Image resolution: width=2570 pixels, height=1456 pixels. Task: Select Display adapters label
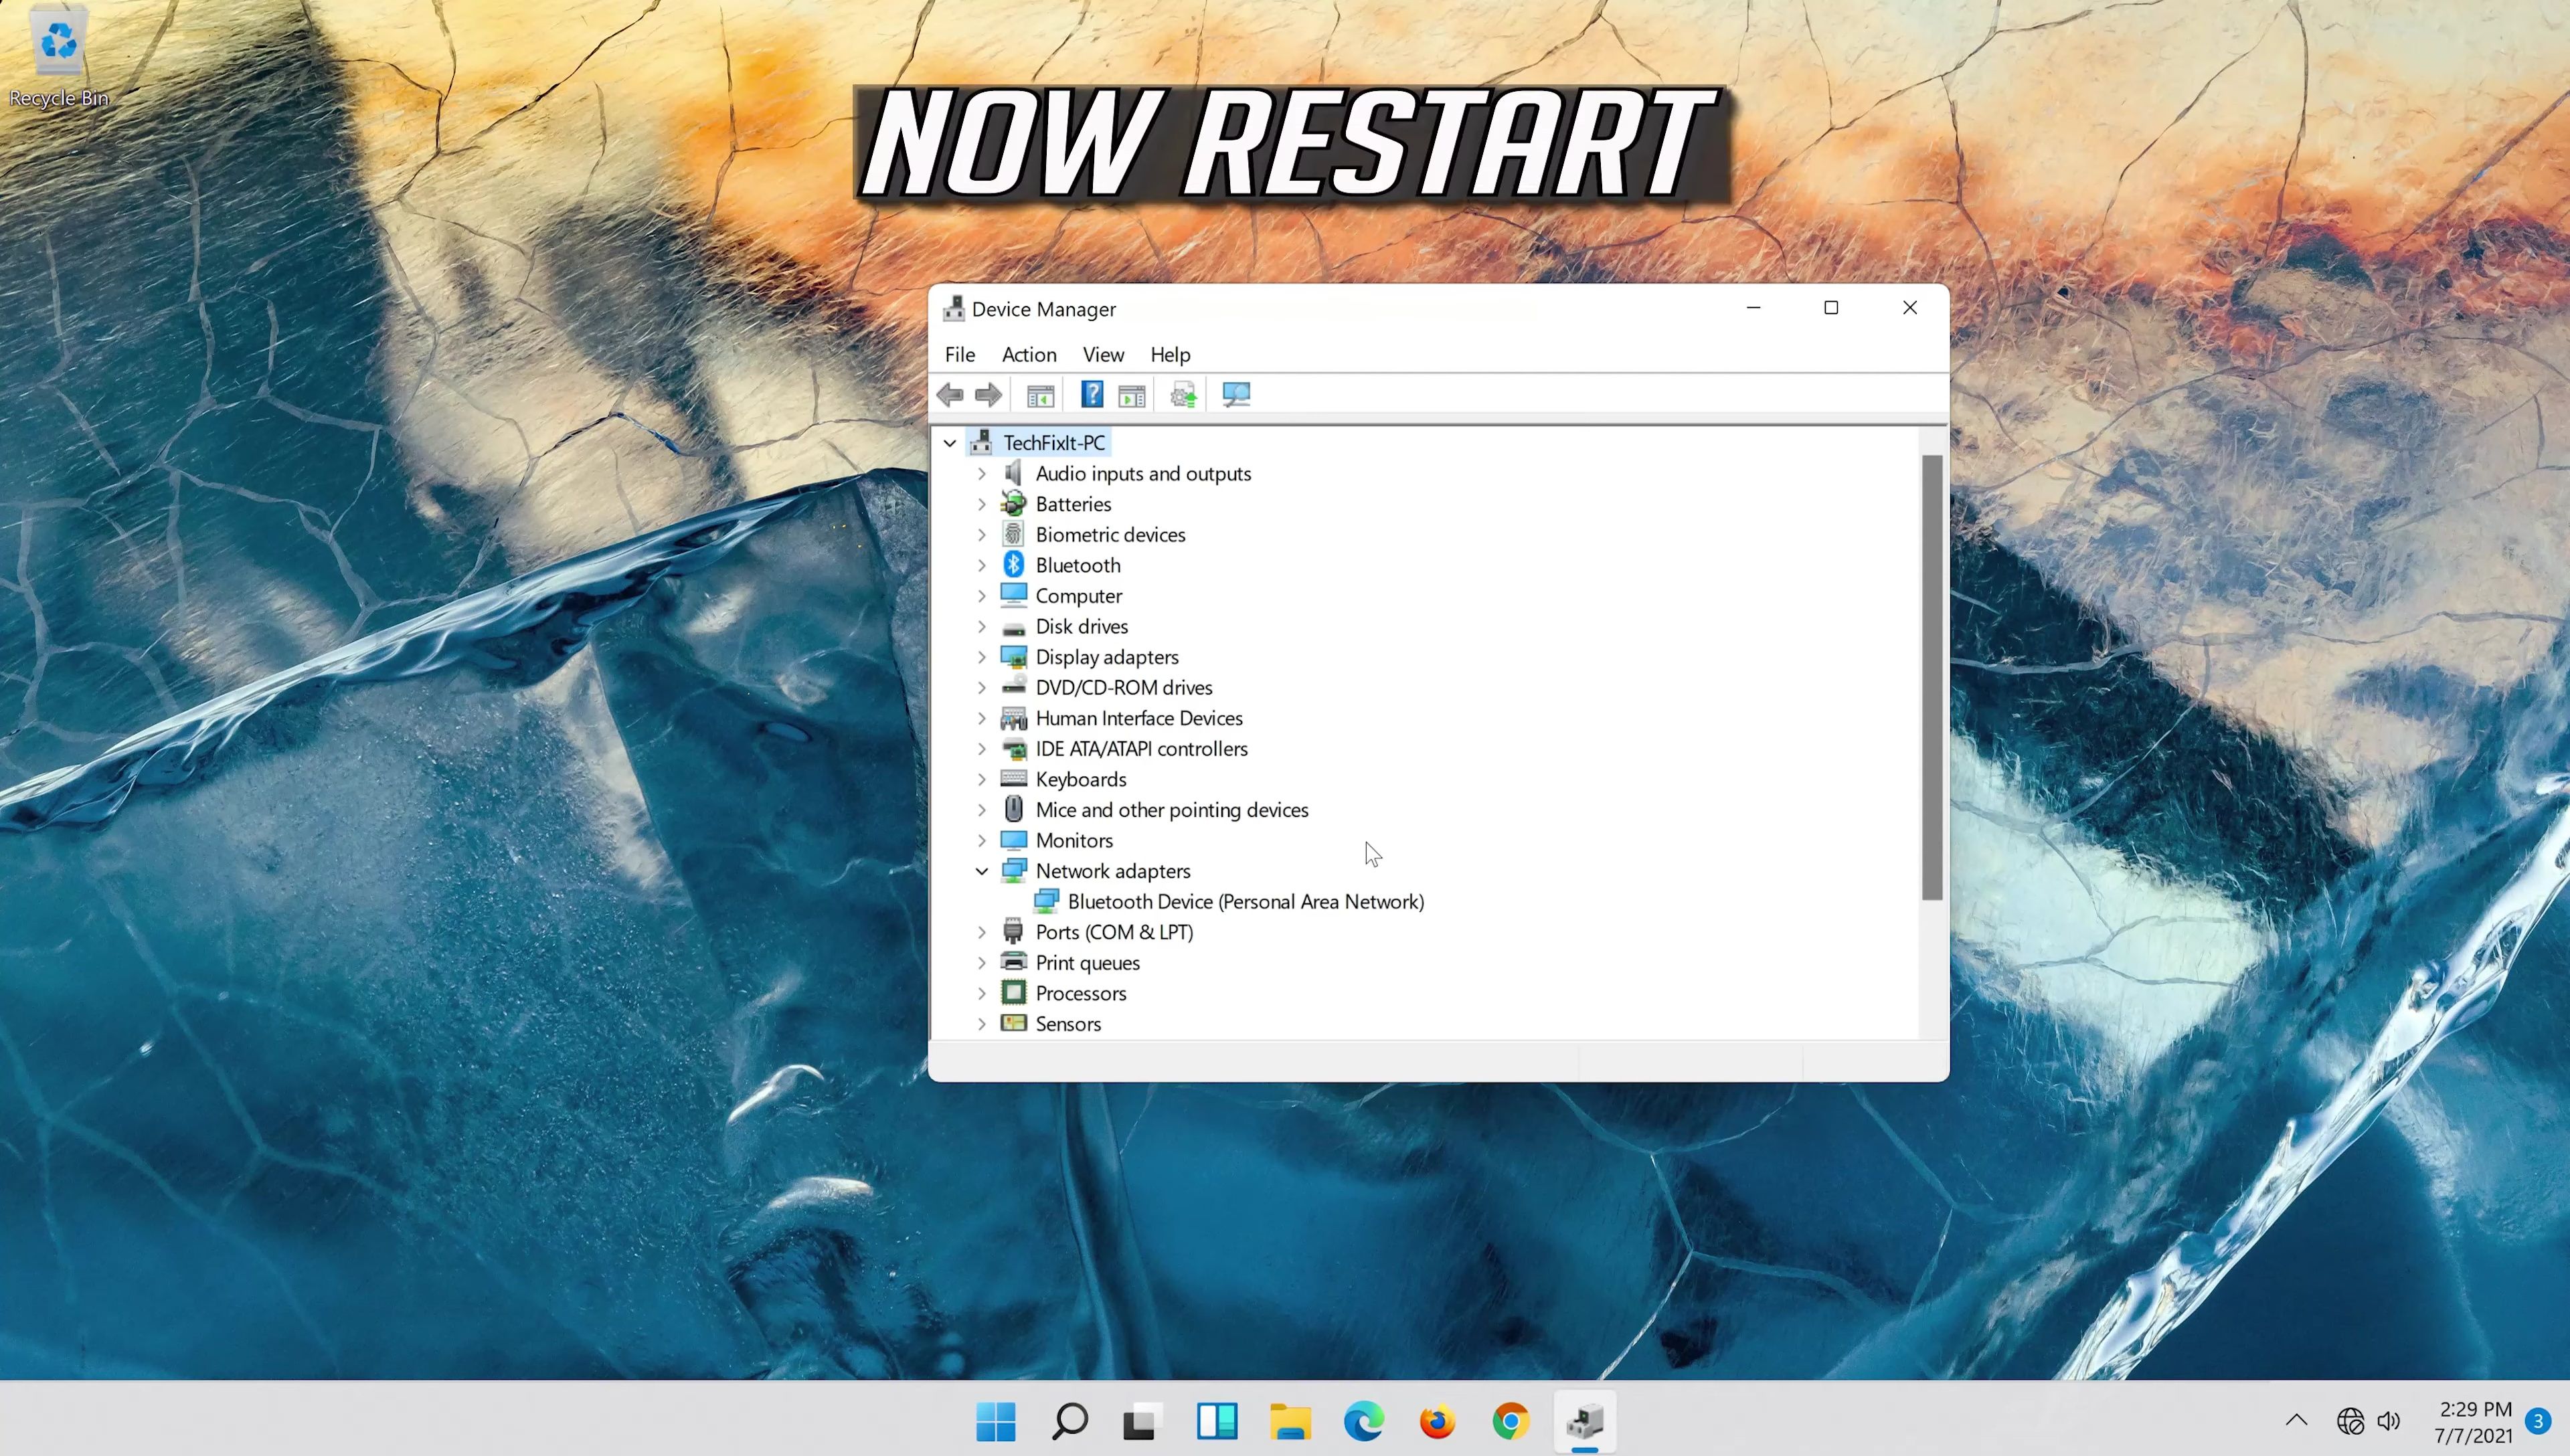point(1106,657)
